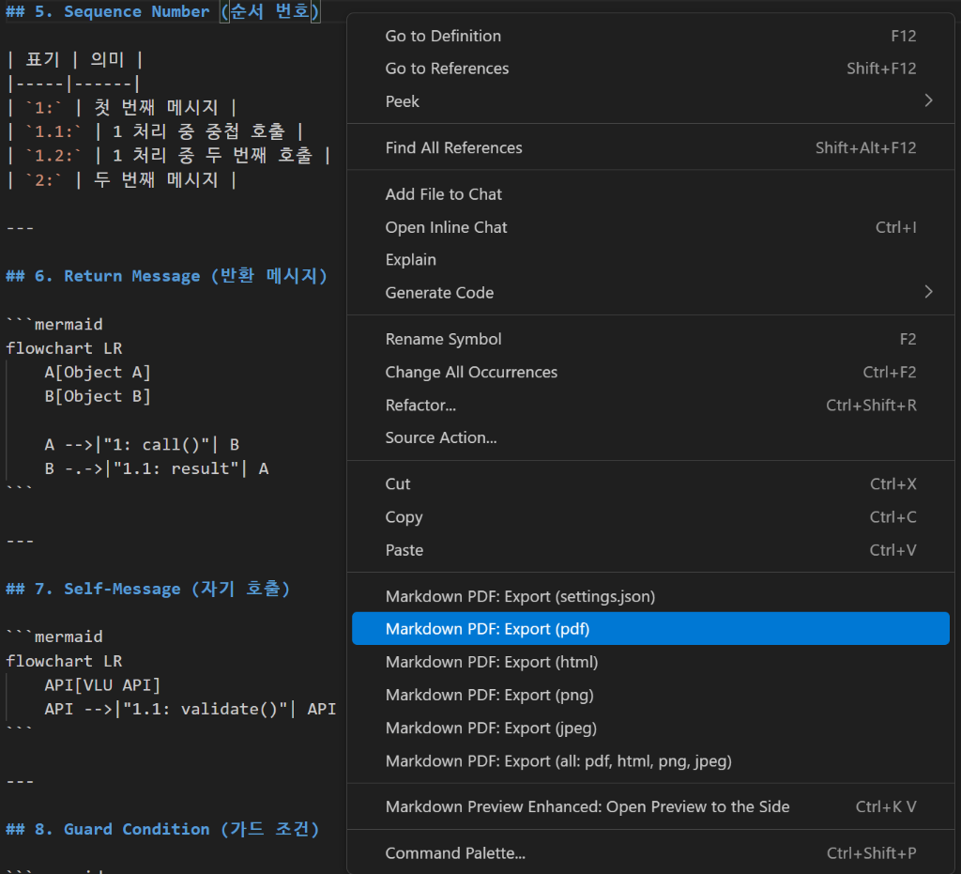This screenshot has width=961, height=874.
Task: Choose Find All References
Action: (x=453, y=147)
